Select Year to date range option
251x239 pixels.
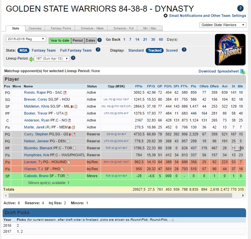click(60, 40)
